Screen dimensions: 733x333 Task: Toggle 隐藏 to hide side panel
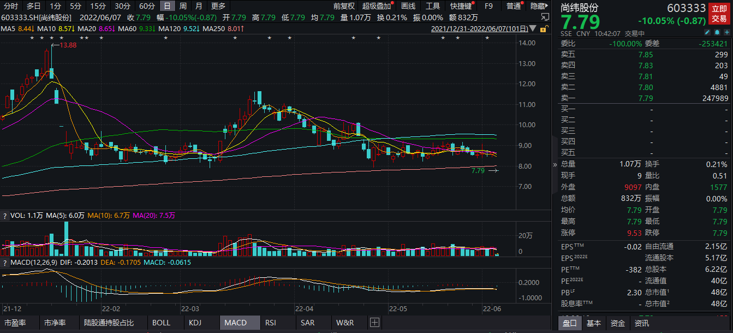538,6
